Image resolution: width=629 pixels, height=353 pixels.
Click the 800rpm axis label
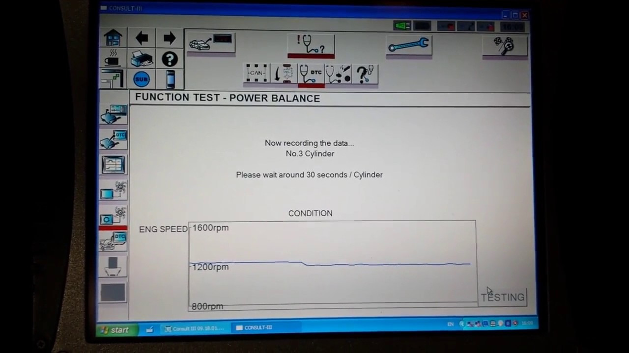(x=207, y=306)
